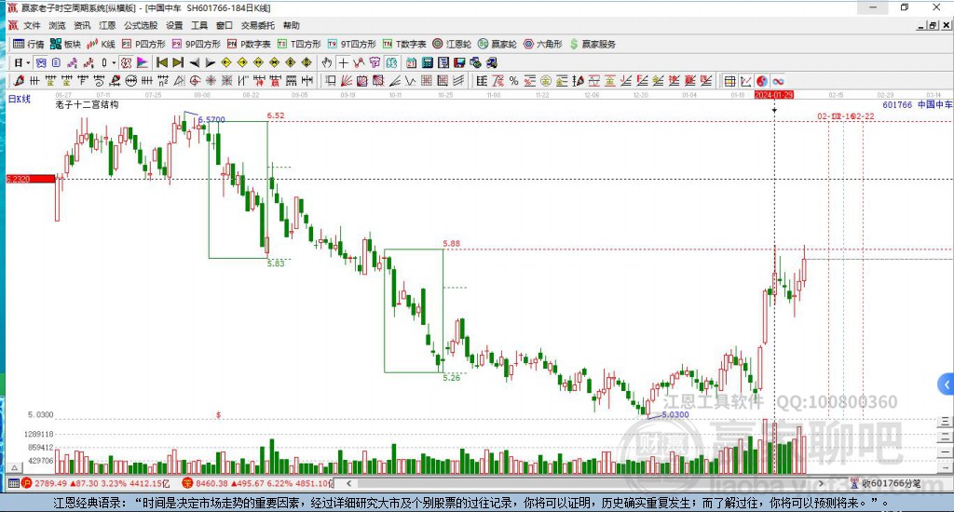Open the 9T四方形 tool
This screenshot has width=954, height=512.
[351, 44]
